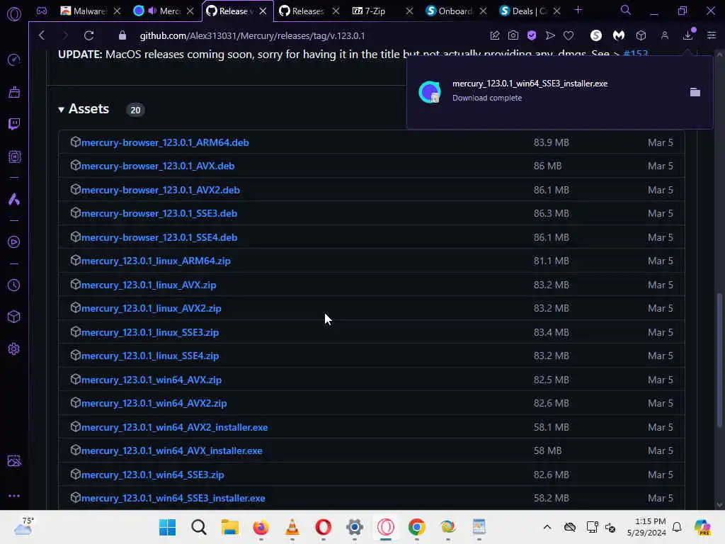
Task: Open the profile account icon
Action: point(664,35)
